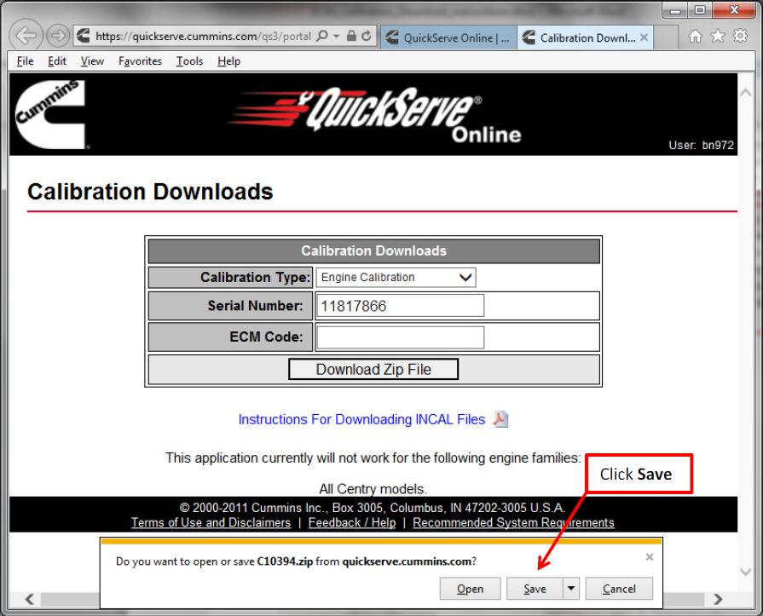Open the PDF icon beside INCAL instructions
Viewport: 763px width, 616px height.
[x=500, y=419]
